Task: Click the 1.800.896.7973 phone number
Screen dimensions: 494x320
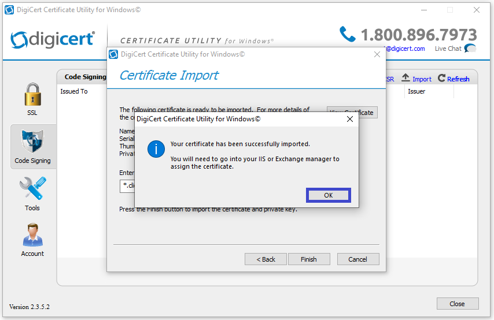Action: point(419,35)
